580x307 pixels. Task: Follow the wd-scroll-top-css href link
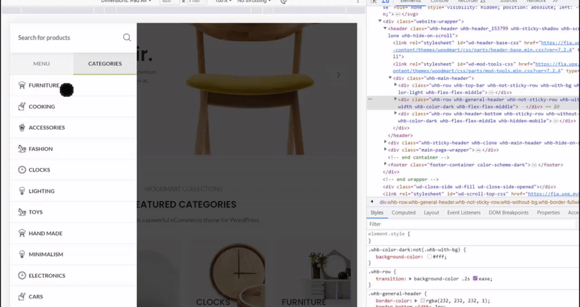click(x=554, y=194)
